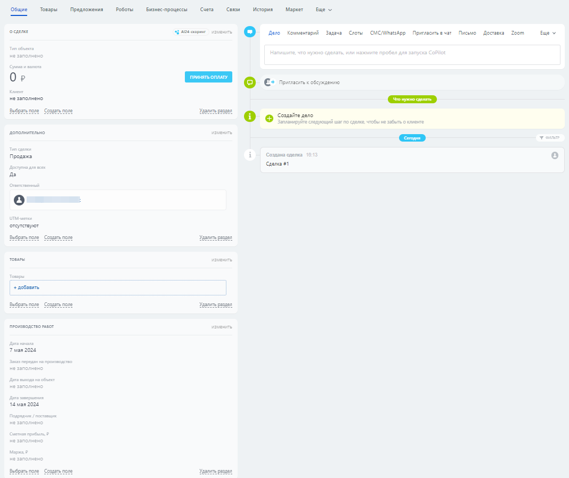Click the responsible person avatar icon

pyautogui.click(x=19, y=200)
